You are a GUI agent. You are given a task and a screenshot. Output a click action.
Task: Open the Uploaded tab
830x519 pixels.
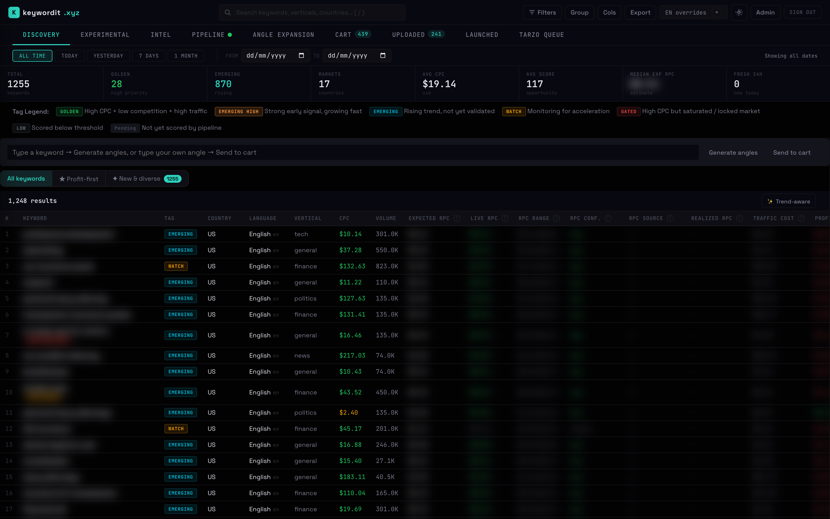click(418, 35)
